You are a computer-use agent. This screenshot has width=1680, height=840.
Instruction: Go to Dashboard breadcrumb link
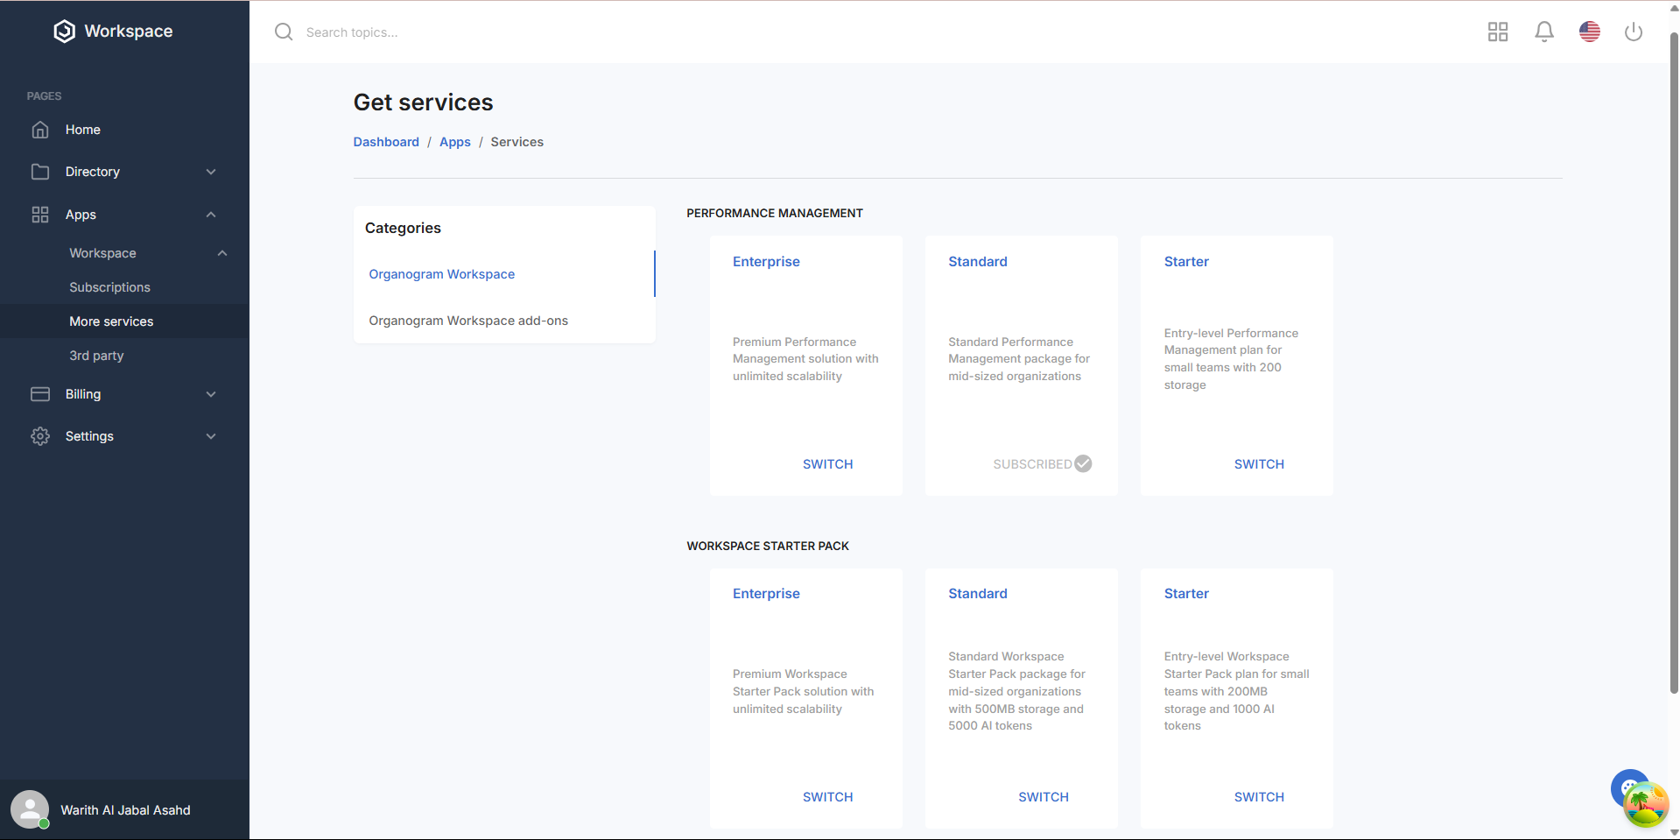pos(386,142)
